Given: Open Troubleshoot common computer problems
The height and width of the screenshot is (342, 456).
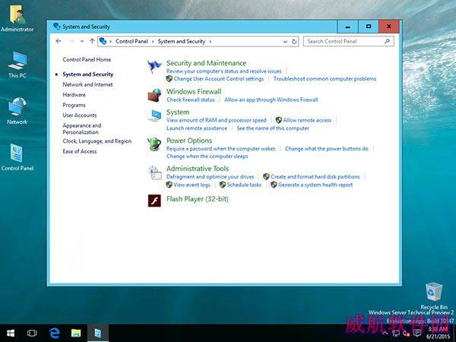Looking at the screenshot, I should coord(325,79).
